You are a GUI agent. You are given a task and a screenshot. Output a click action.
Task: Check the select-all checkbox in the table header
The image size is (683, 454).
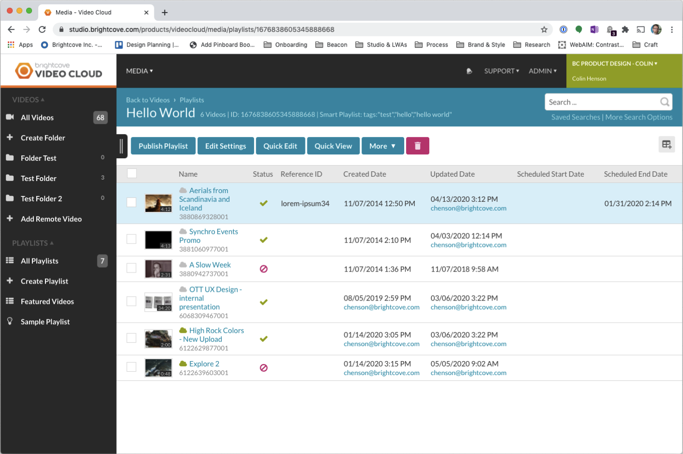click(x=132, y=173)
